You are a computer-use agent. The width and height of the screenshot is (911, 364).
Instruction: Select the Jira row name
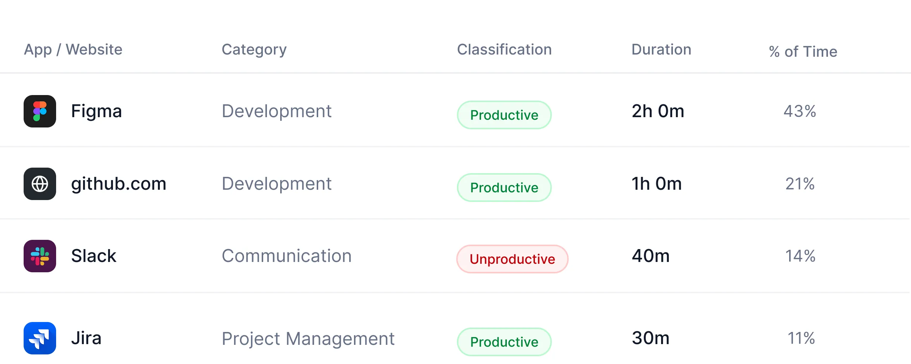(x=86, y=338)
